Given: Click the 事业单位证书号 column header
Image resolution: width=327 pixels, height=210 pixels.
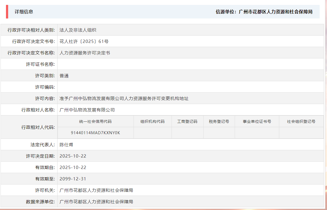Looking at the screenshot, I should tap(257, 121).
